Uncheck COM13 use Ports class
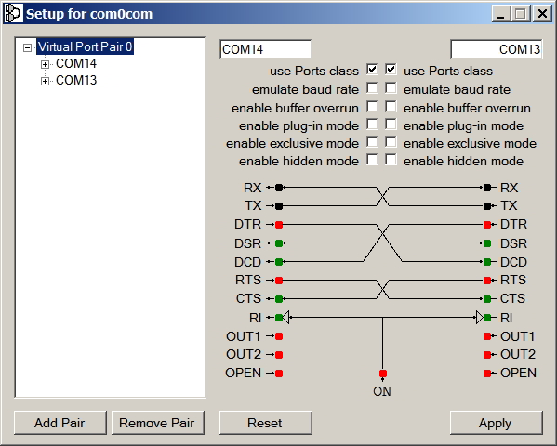This screenshot has height=446, width=557. click(391, 69)
